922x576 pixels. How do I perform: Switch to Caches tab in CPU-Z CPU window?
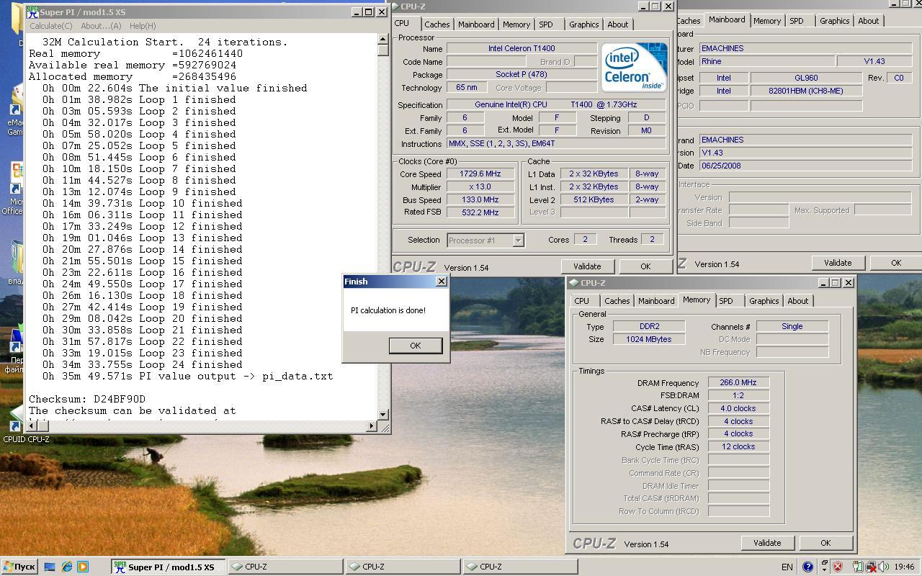[x=437, y=24]
